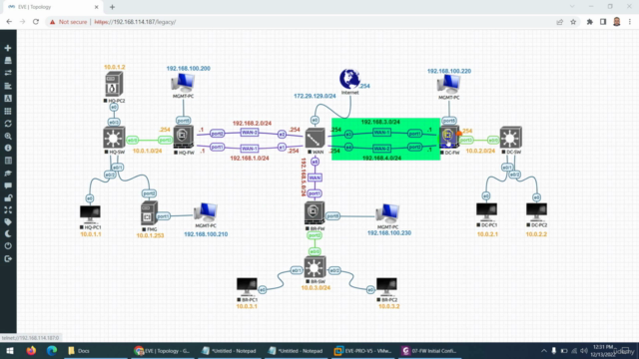Image resolution: width=639 pixels, height=359 pixels.
Task: Launch Firefox from the taskbar
Action: [31, 350]
